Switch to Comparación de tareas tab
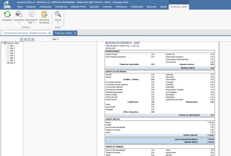Image resolution: width=231 pixels, height=156 pixels. (x=25, y=33)
